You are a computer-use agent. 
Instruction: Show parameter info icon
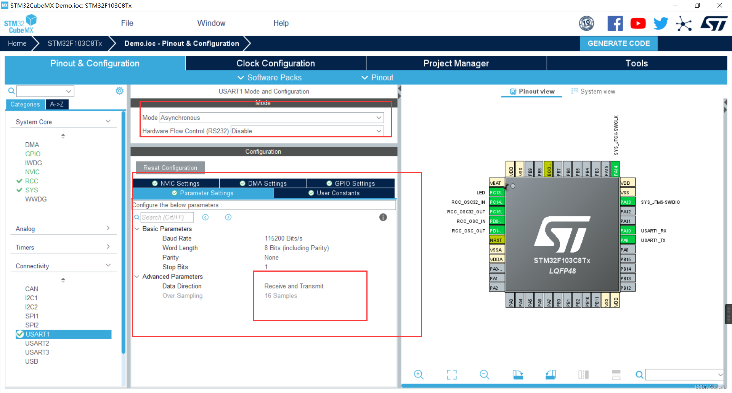point(383,217)
